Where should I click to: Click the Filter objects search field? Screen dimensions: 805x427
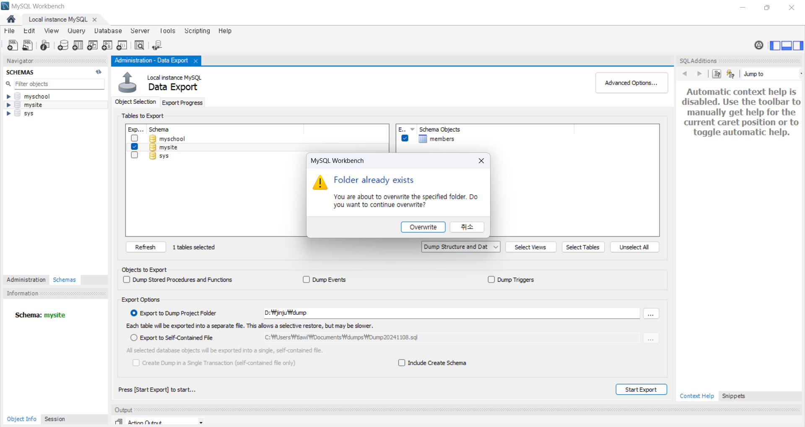point(59,84)
